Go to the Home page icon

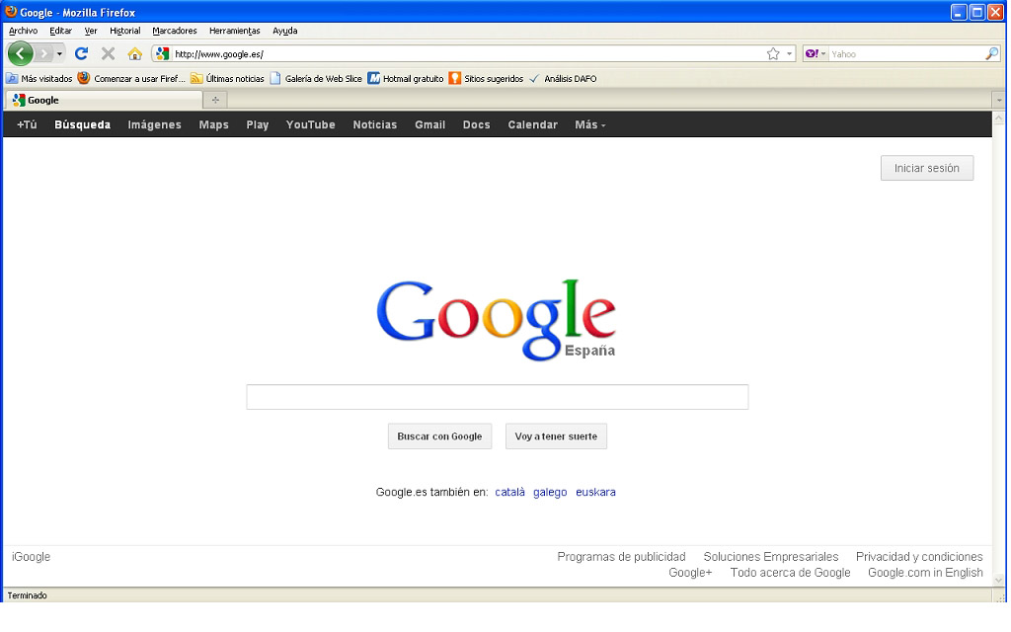point(135,53)
